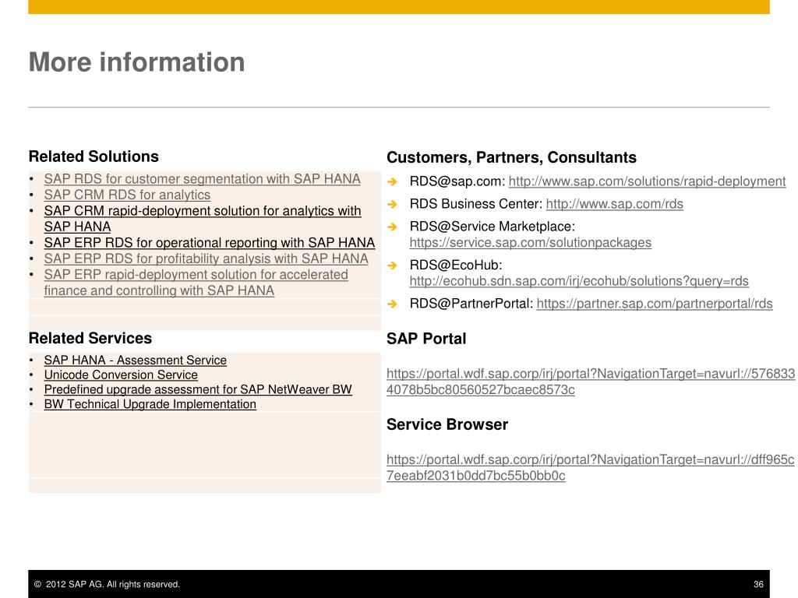Follow the sap.com/solutions/rapid-deployment URL
This screenshot has height=598, width=798.
tap(648, 181)
